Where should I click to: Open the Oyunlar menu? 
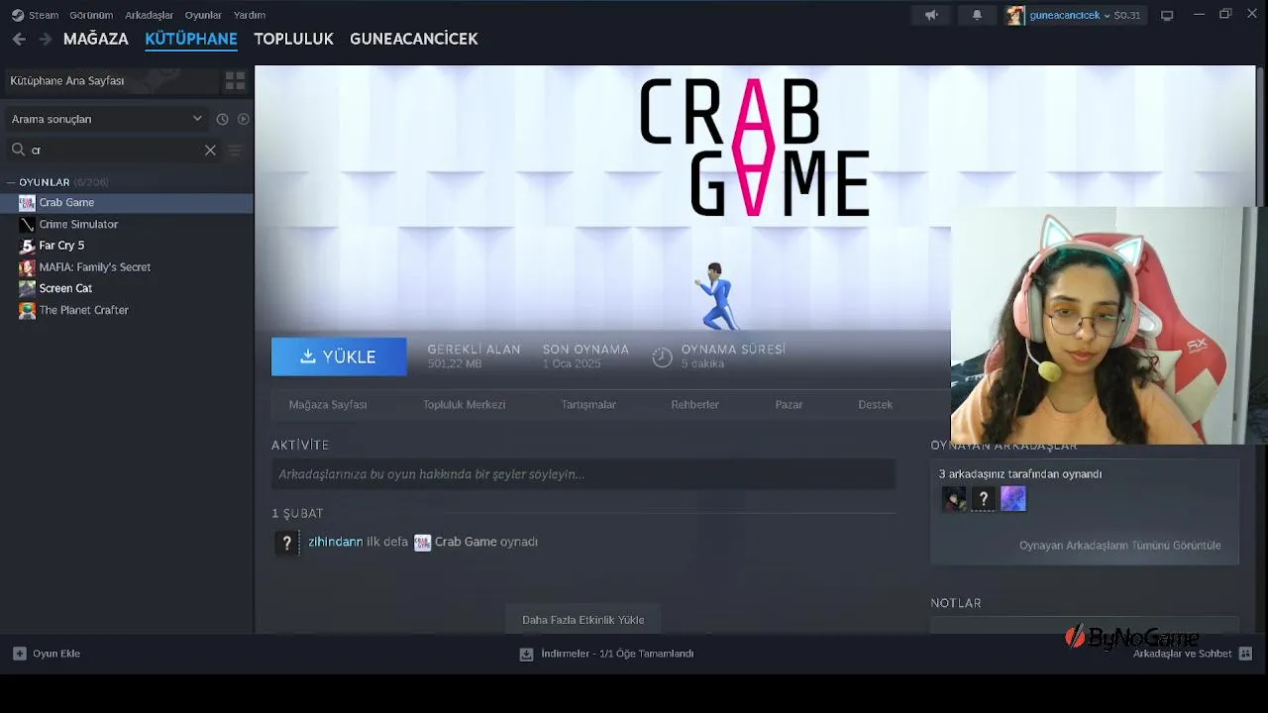point(203,15)
